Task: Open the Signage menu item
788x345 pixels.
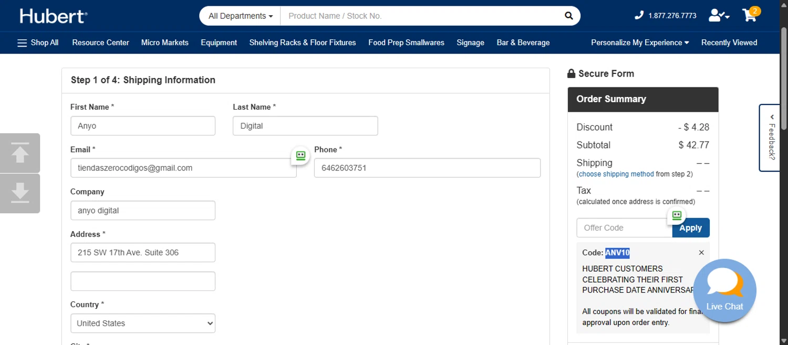Action: pyautogui.click(x=470, y=42)
